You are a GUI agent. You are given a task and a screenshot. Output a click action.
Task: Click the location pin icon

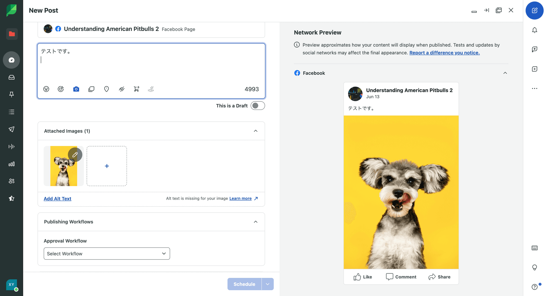coord(106,89)
